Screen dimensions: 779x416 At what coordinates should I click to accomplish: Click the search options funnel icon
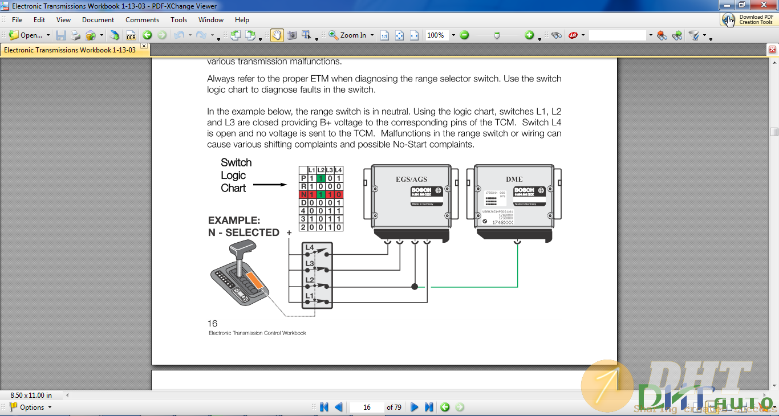pos(694,35)
